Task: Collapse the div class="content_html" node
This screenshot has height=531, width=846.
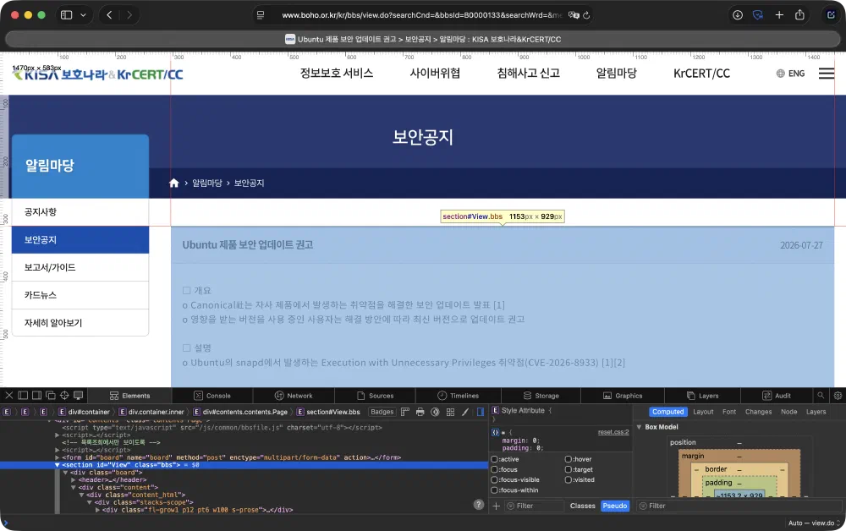Action: (x=81, y=495)
